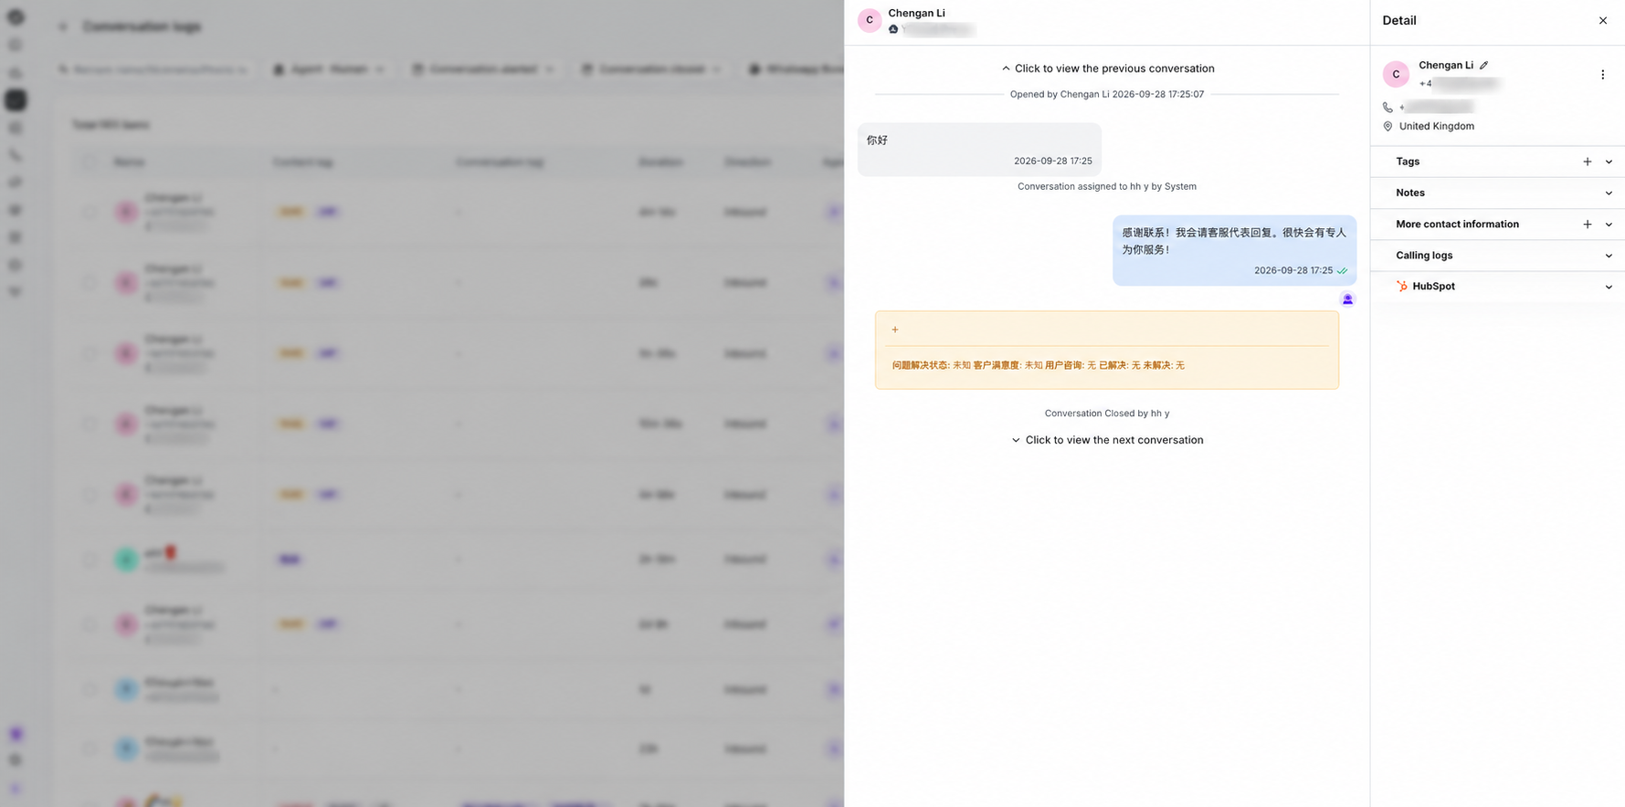Click the 'Opened by Chengan Li' timestamp line
Image resolution: width=1625 pixels, height=807 pixels.
coord(1107,94)
